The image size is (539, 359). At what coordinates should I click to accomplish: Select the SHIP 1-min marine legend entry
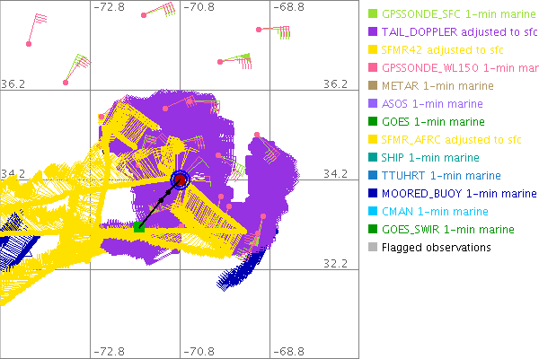[x=431, y=158]
